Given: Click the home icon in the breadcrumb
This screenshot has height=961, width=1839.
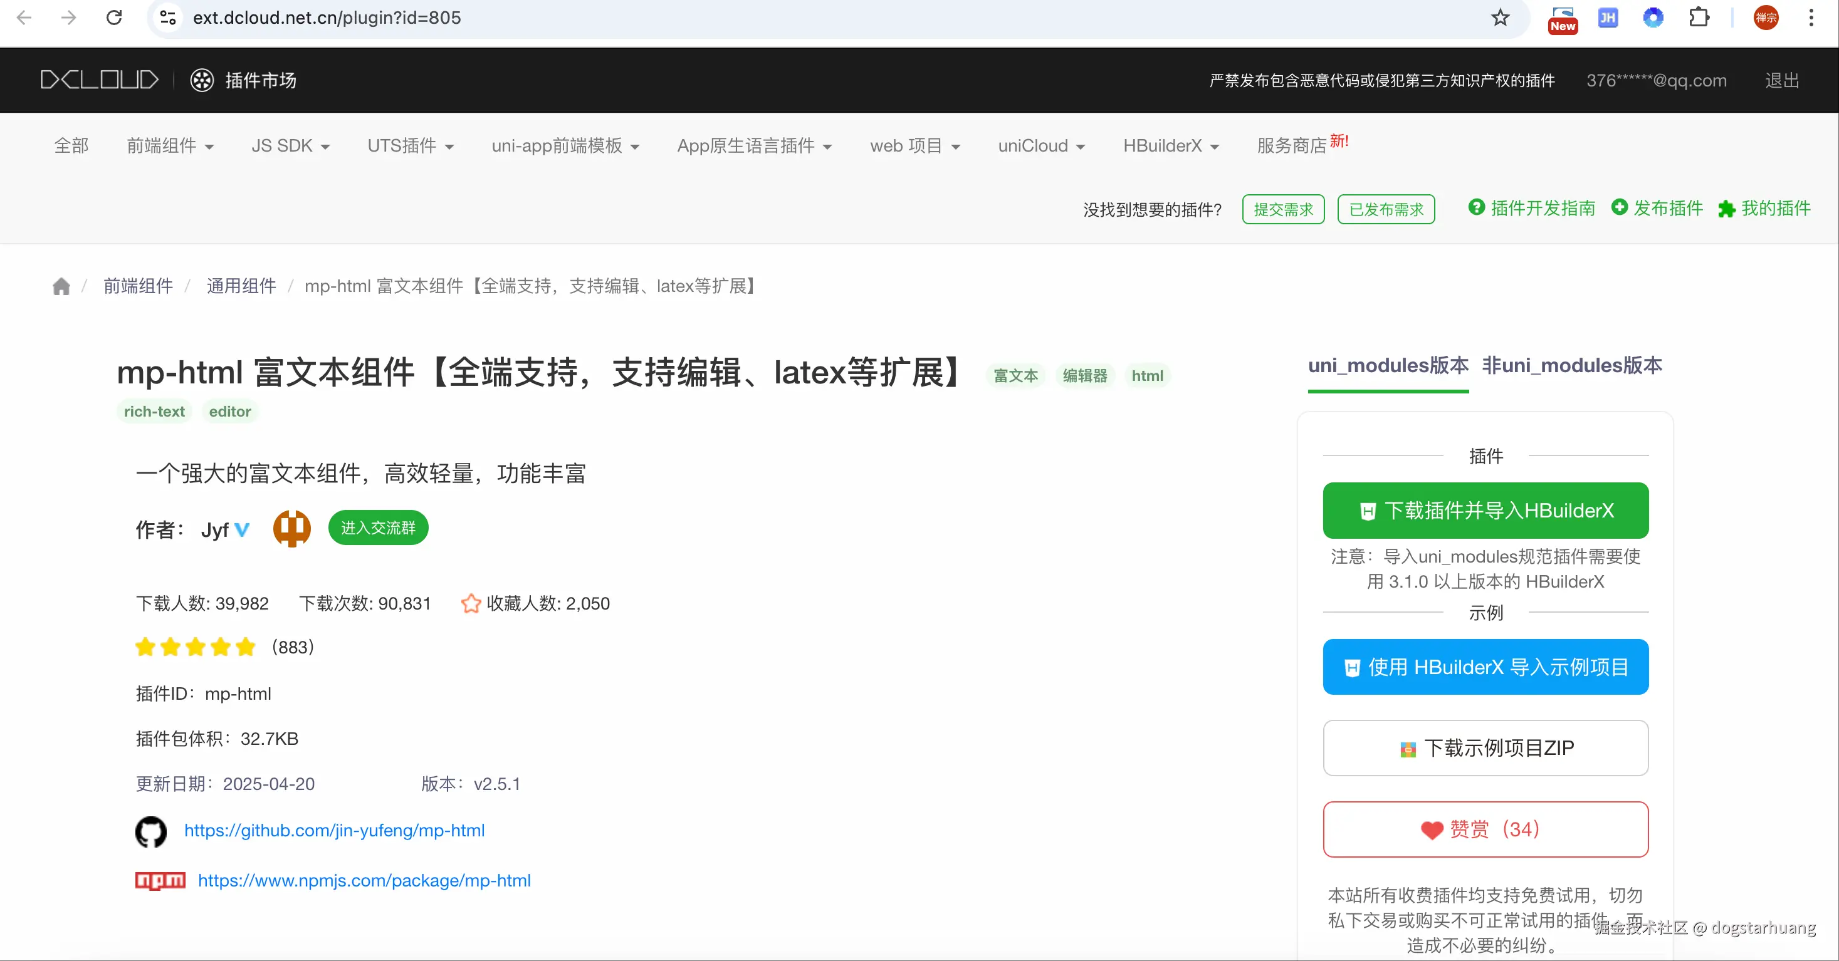Looking at the screenshot, I should coord(61,286).
